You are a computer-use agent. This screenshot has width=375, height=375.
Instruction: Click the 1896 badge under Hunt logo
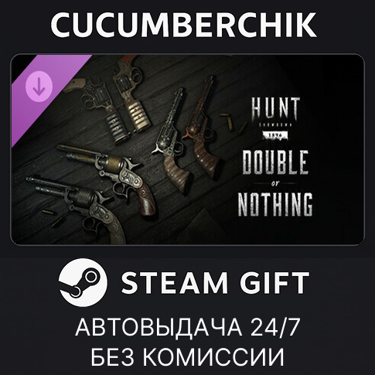click(275, 135)
